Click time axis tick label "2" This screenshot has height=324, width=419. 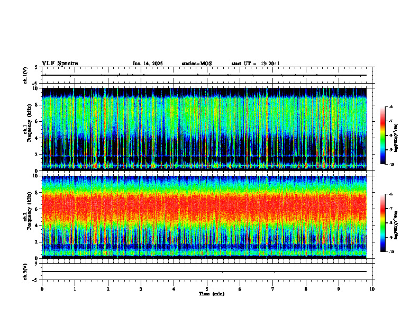click(x=108, y=289)
